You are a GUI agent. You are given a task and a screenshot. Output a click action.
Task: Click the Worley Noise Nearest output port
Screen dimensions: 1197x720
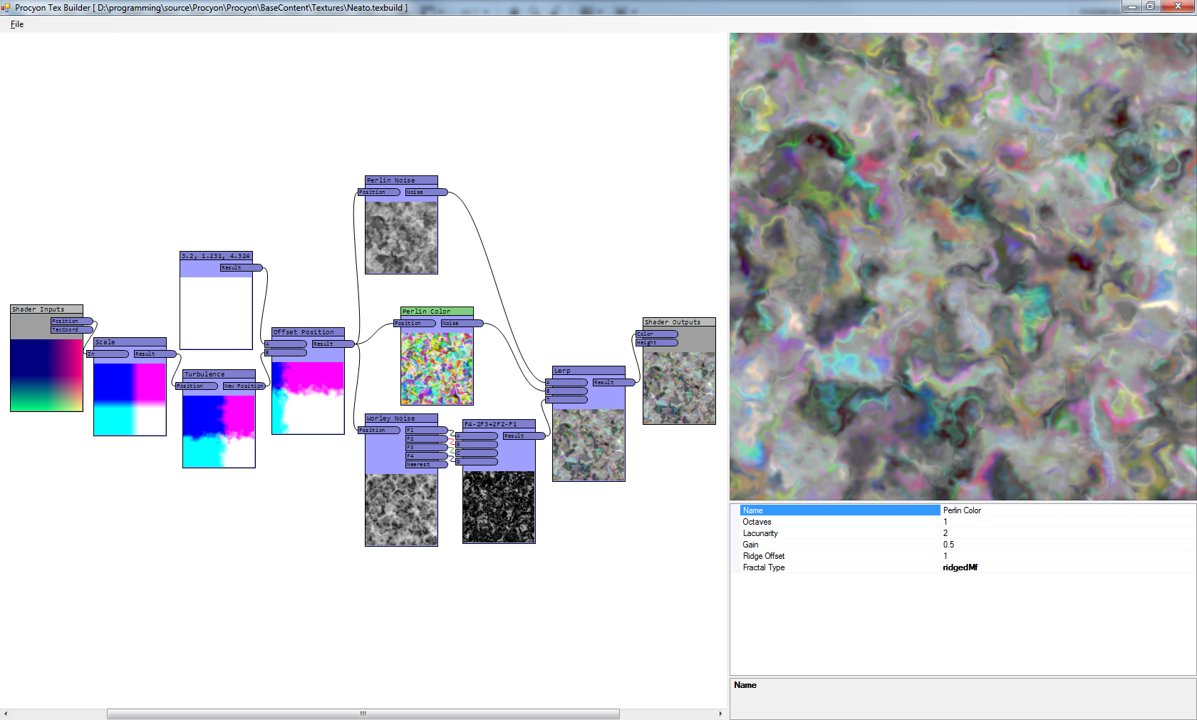pos(426,465)
